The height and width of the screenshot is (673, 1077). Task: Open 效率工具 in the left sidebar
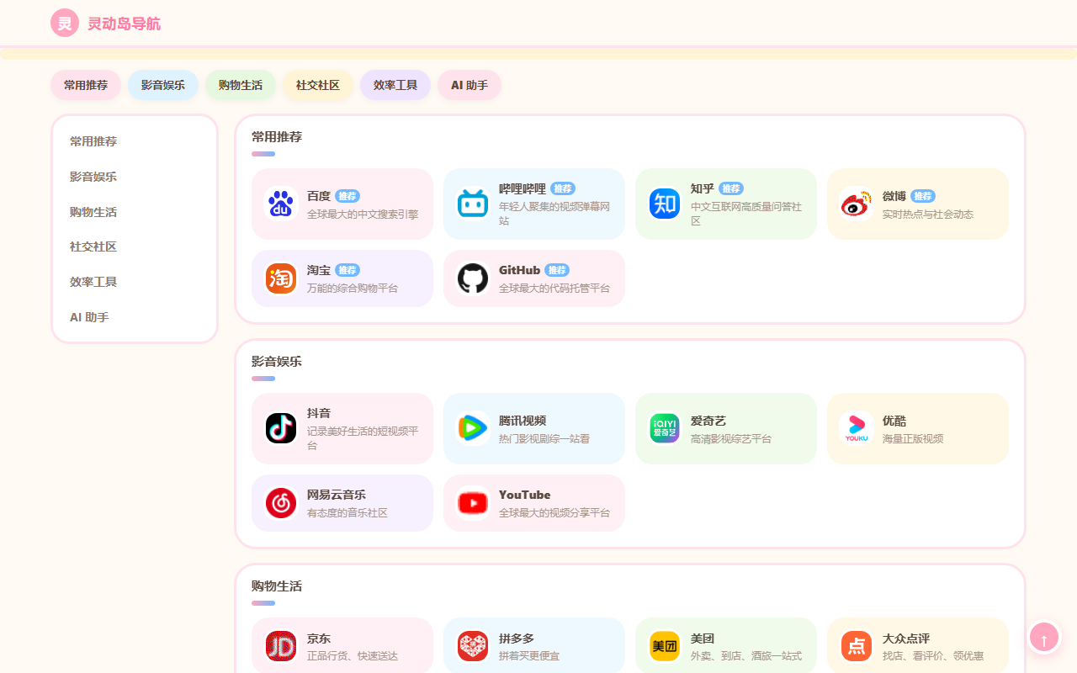click(135, 282)
